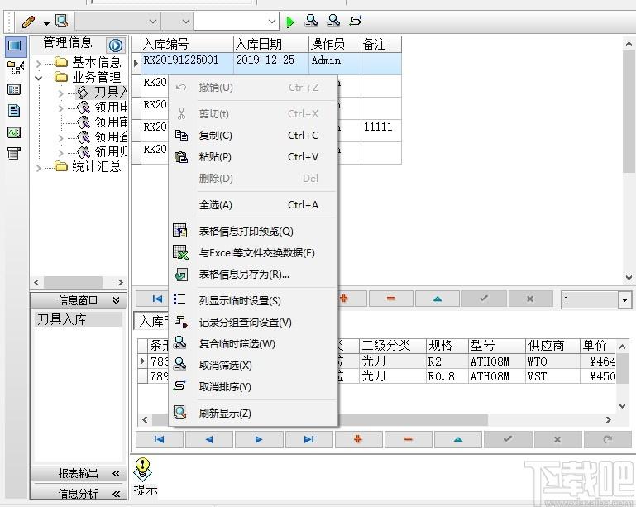
Task: Open the pencil tool dropdown arrow
Action: click(46, 23)
